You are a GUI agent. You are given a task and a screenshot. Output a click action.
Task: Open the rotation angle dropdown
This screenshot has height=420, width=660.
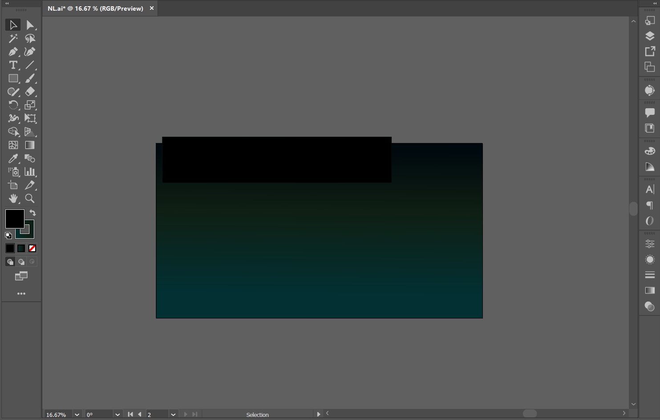117,414
